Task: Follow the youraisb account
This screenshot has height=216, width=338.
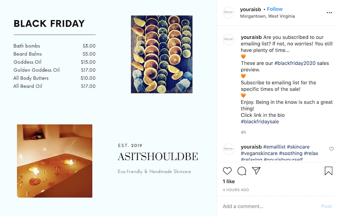Action: coord(275,9)
